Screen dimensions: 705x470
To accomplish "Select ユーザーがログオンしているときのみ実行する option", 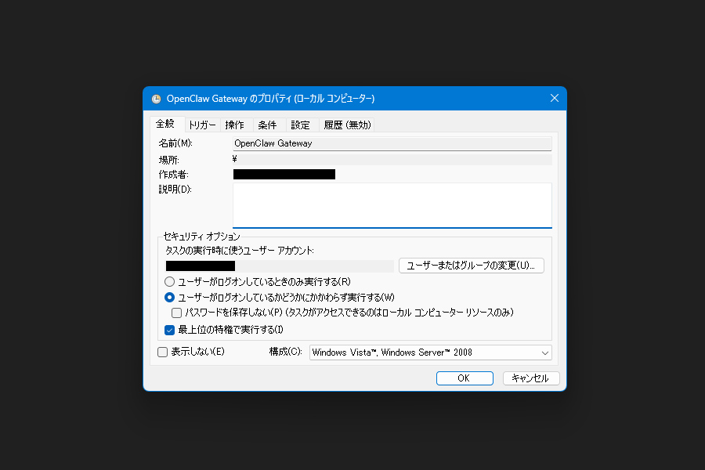I will 169,281.
